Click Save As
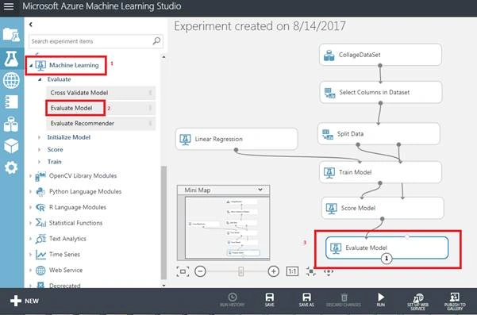This screenshot has width=477, height=315. (x=306, y=300)
